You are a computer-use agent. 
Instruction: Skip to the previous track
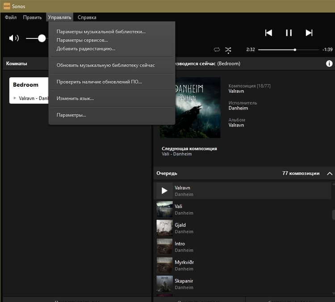[x=268, y=33]
